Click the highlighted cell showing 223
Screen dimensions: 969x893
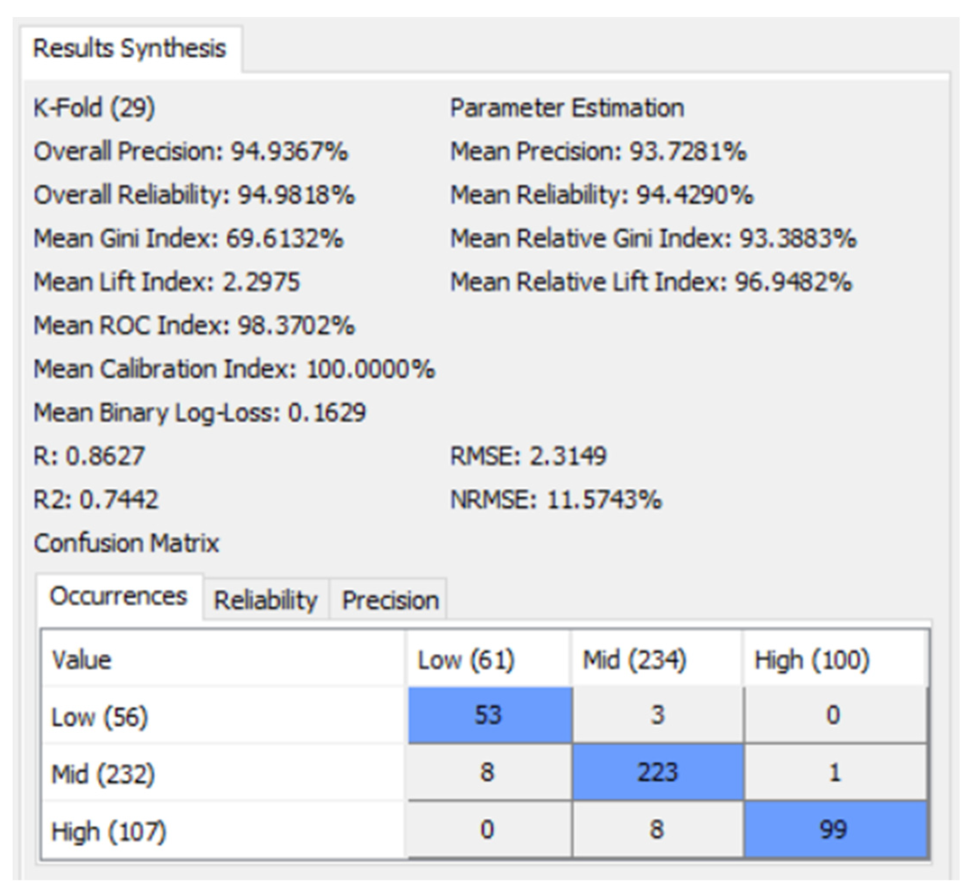657,772
